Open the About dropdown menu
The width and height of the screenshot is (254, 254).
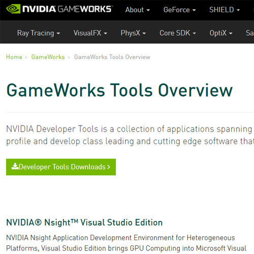click(138, 10)
